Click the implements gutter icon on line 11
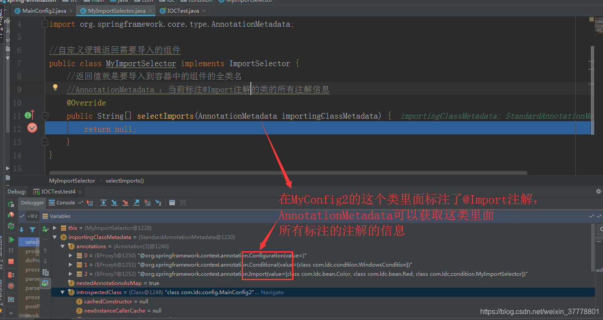Screen dimensions: 603x320 [x=29, y=116]
